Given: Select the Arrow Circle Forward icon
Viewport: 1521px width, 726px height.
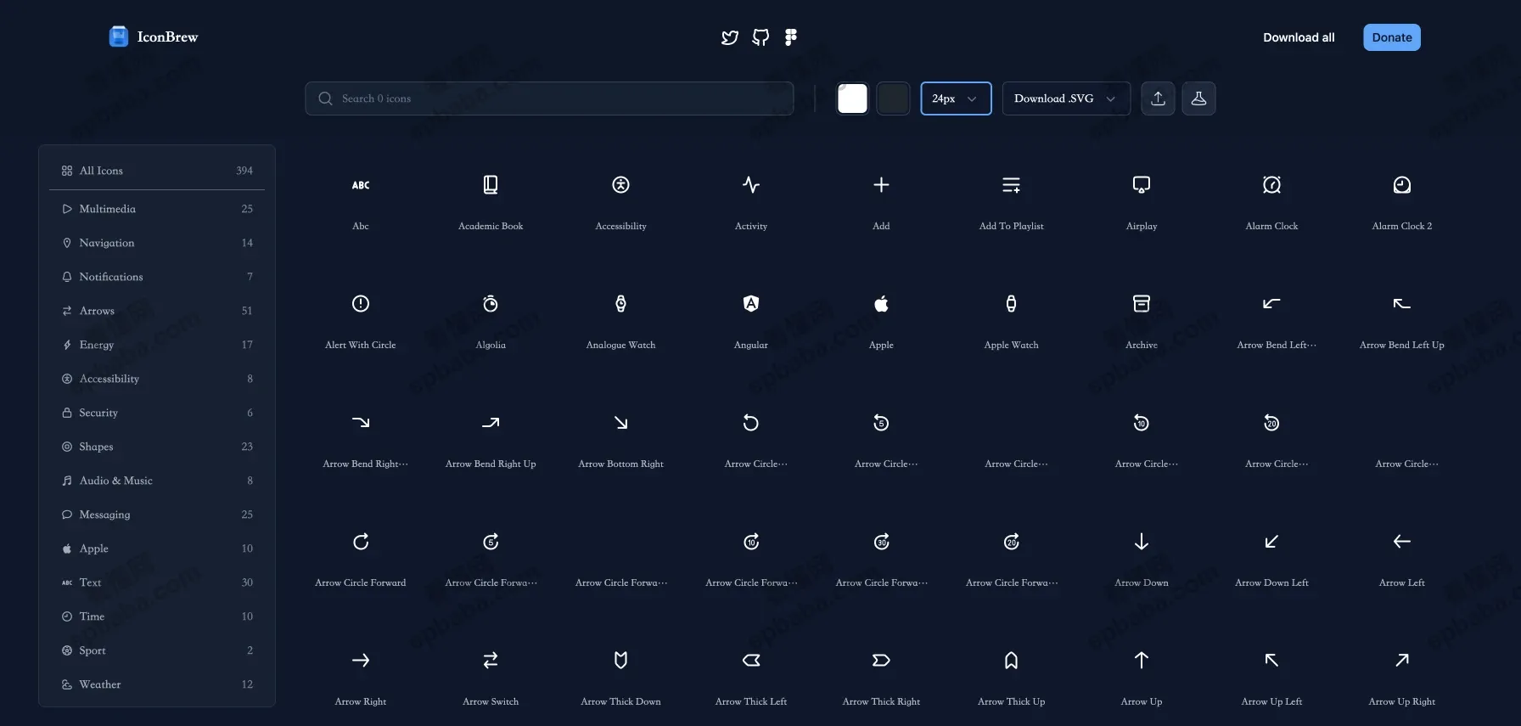Looking at the screenshot, I should click(x=361, y=542).
